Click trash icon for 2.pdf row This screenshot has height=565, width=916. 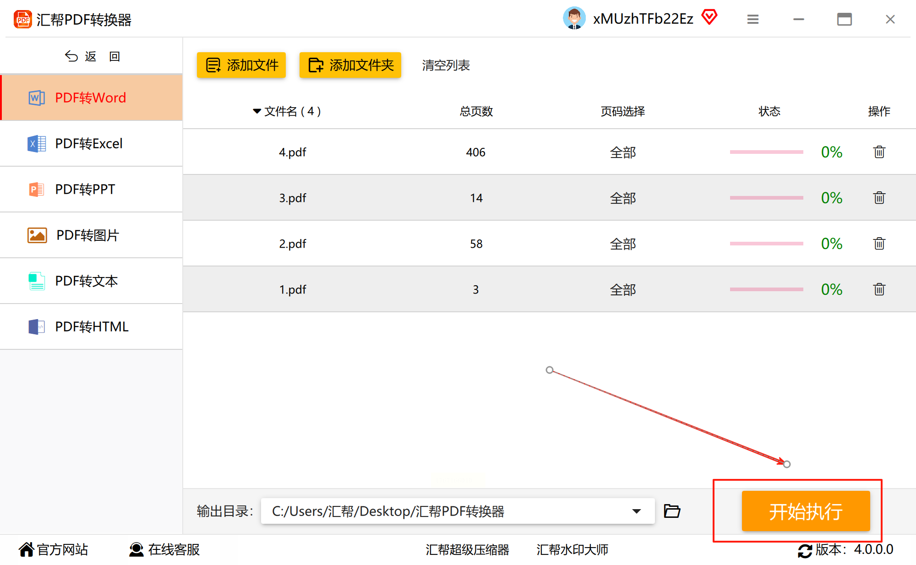point(879,244)
